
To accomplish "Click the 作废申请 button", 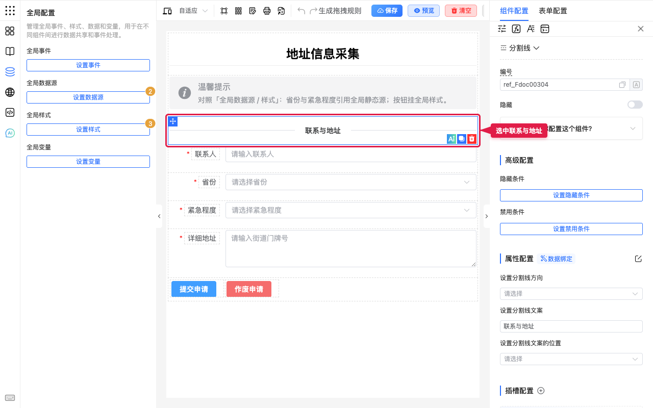I will (249, 289).
